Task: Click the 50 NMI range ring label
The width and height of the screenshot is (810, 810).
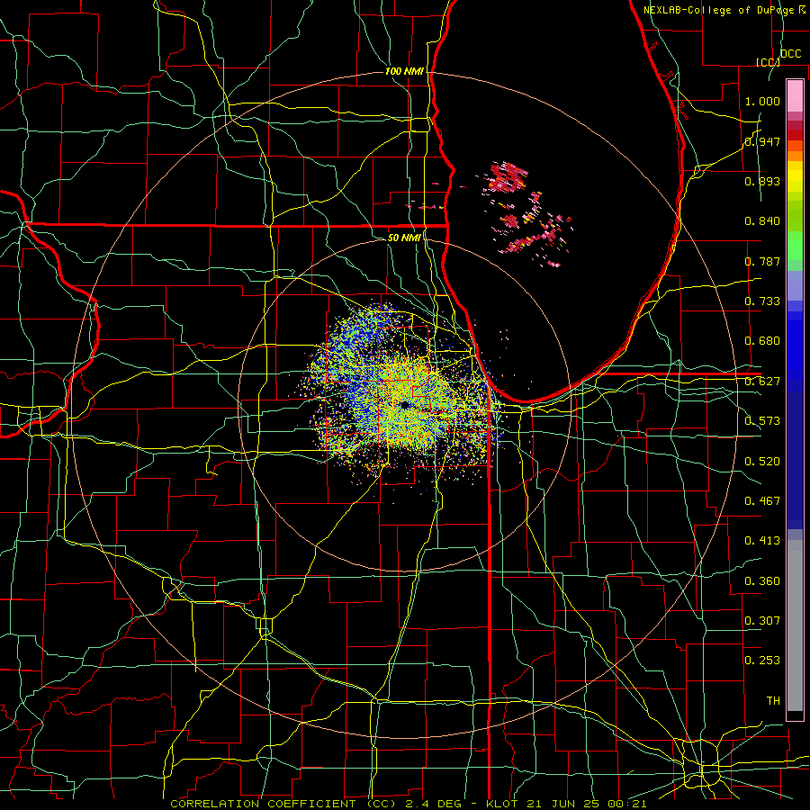Action: 404,238
